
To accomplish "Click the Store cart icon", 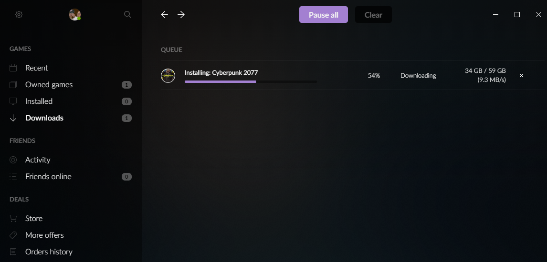I will pos(13,219).
